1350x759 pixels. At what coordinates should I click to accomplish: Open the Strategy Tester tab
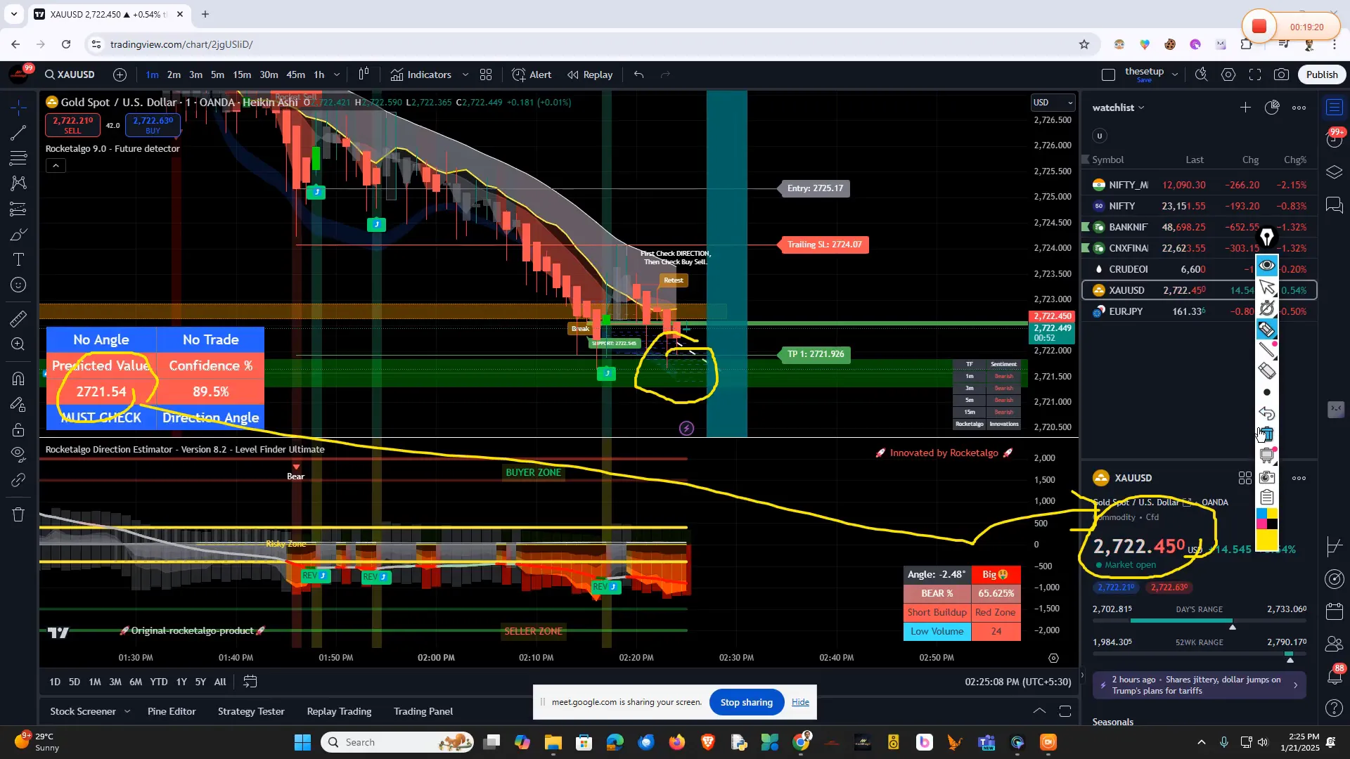point(251,711)
